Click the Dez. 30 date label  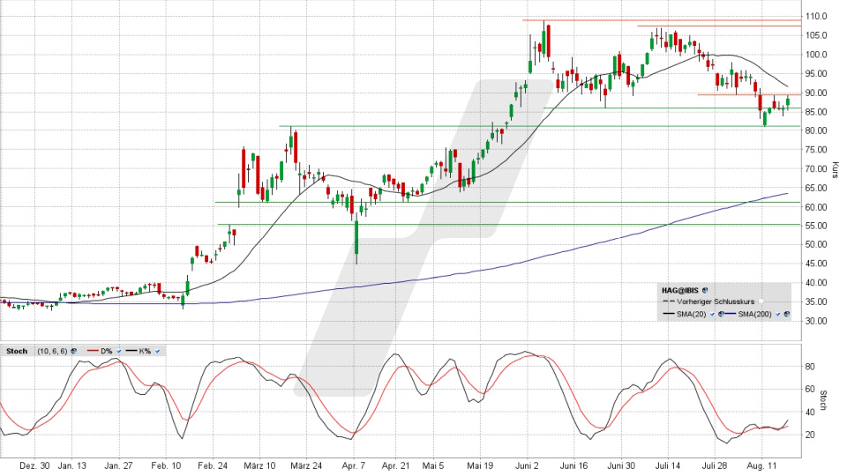coord(34,465)
